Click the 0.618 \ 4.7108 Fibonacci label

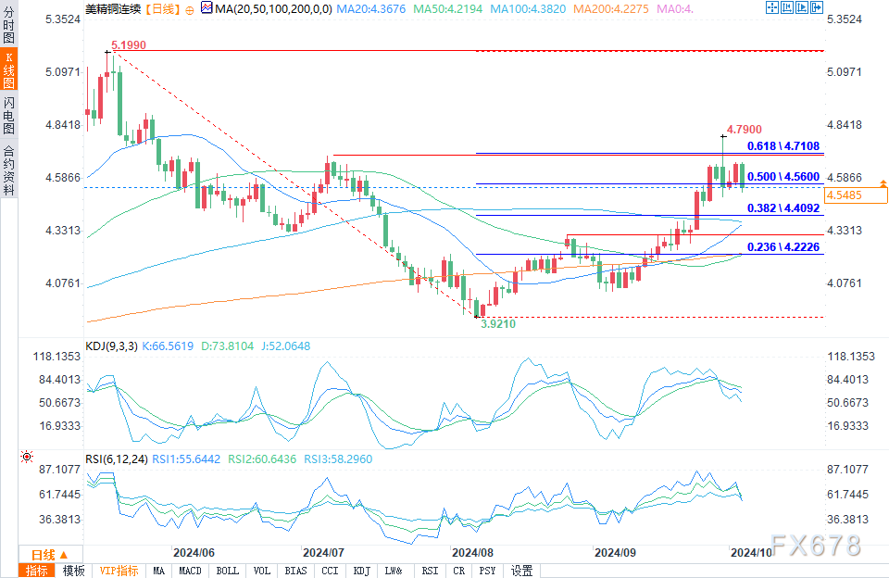tap(783, 146)
